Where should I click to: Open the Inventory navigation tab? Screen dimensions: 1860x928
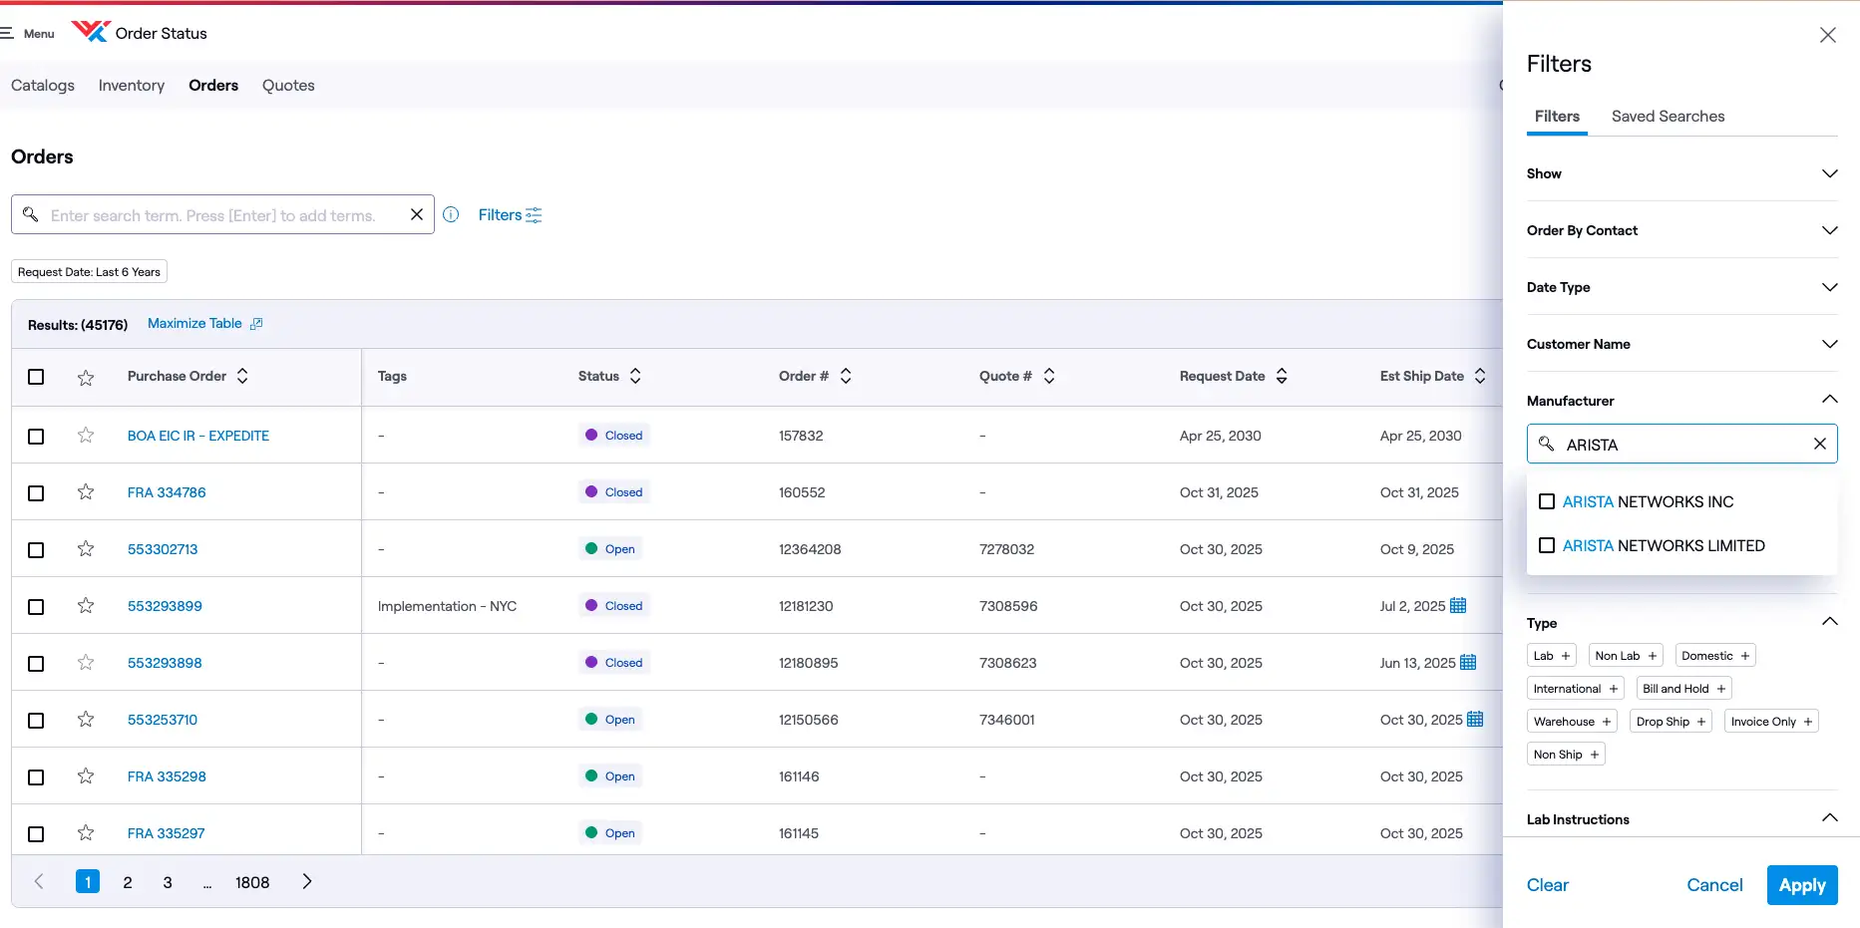[132, 86]
